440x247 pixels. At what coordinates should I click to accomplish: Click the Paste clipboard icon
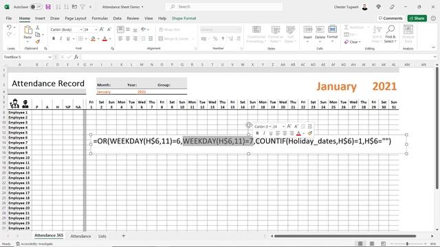pos(27,30)
